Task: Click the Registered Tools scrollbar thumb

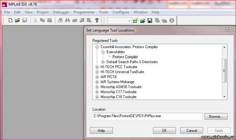Action: coord(224,71)
